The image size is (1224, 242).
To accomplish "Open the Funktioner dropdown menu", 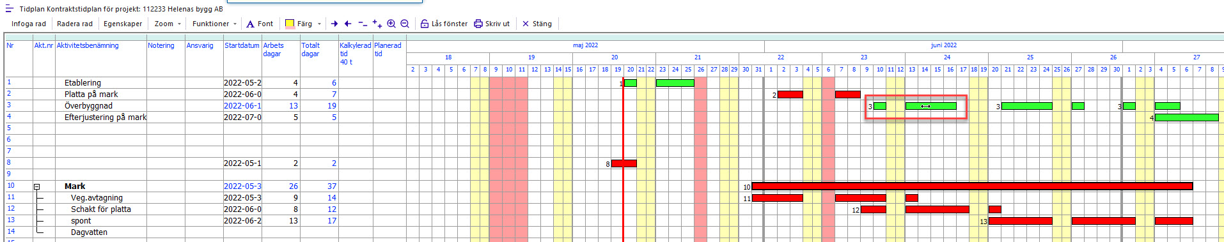I will [x=214, y=24].
